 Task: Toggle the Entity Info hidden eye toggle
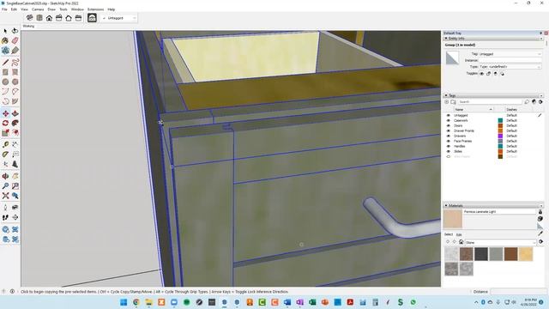click(482, 74)
